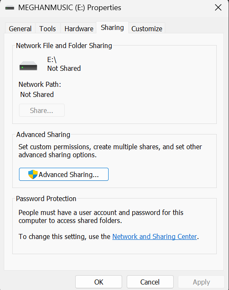Open the Network and Sharing Center link
Screen dimensions: 229x290
(x=155, y=236)
